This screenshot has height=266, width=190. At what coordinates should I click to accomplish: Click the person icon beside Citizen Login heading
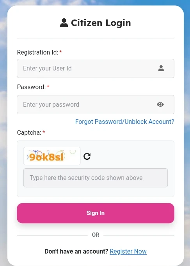point(64,23)
